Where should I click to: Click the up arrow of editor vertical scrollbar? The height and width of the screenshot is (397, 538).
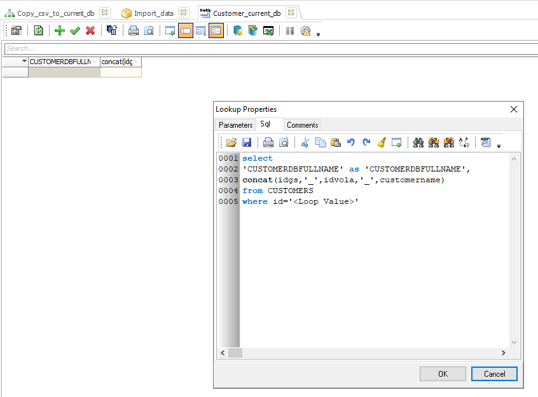pyautogui.click(x=514, y=159)
